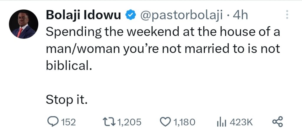Click the share icon on the tweet

277,121
